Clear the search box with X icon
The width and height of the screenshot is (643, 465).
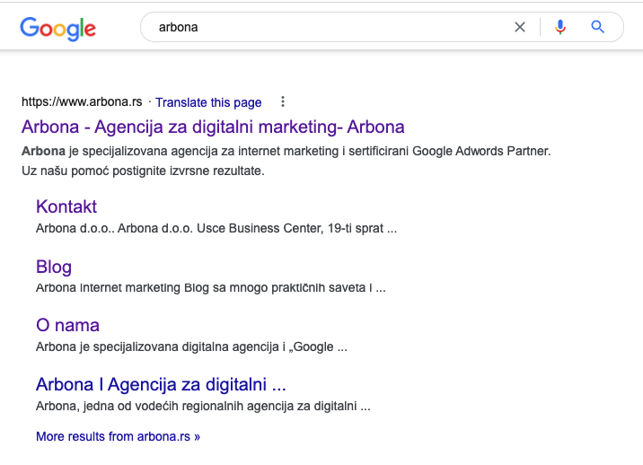pos(520,27)
